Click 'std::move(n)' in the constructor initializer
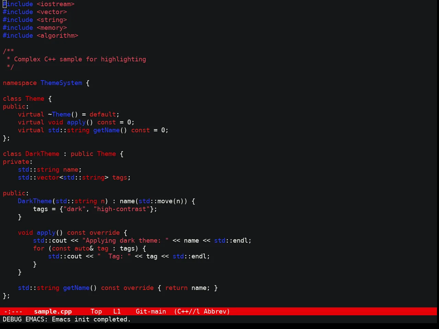Viewport: 439px width, 329px height. click(x=161, y=201)
